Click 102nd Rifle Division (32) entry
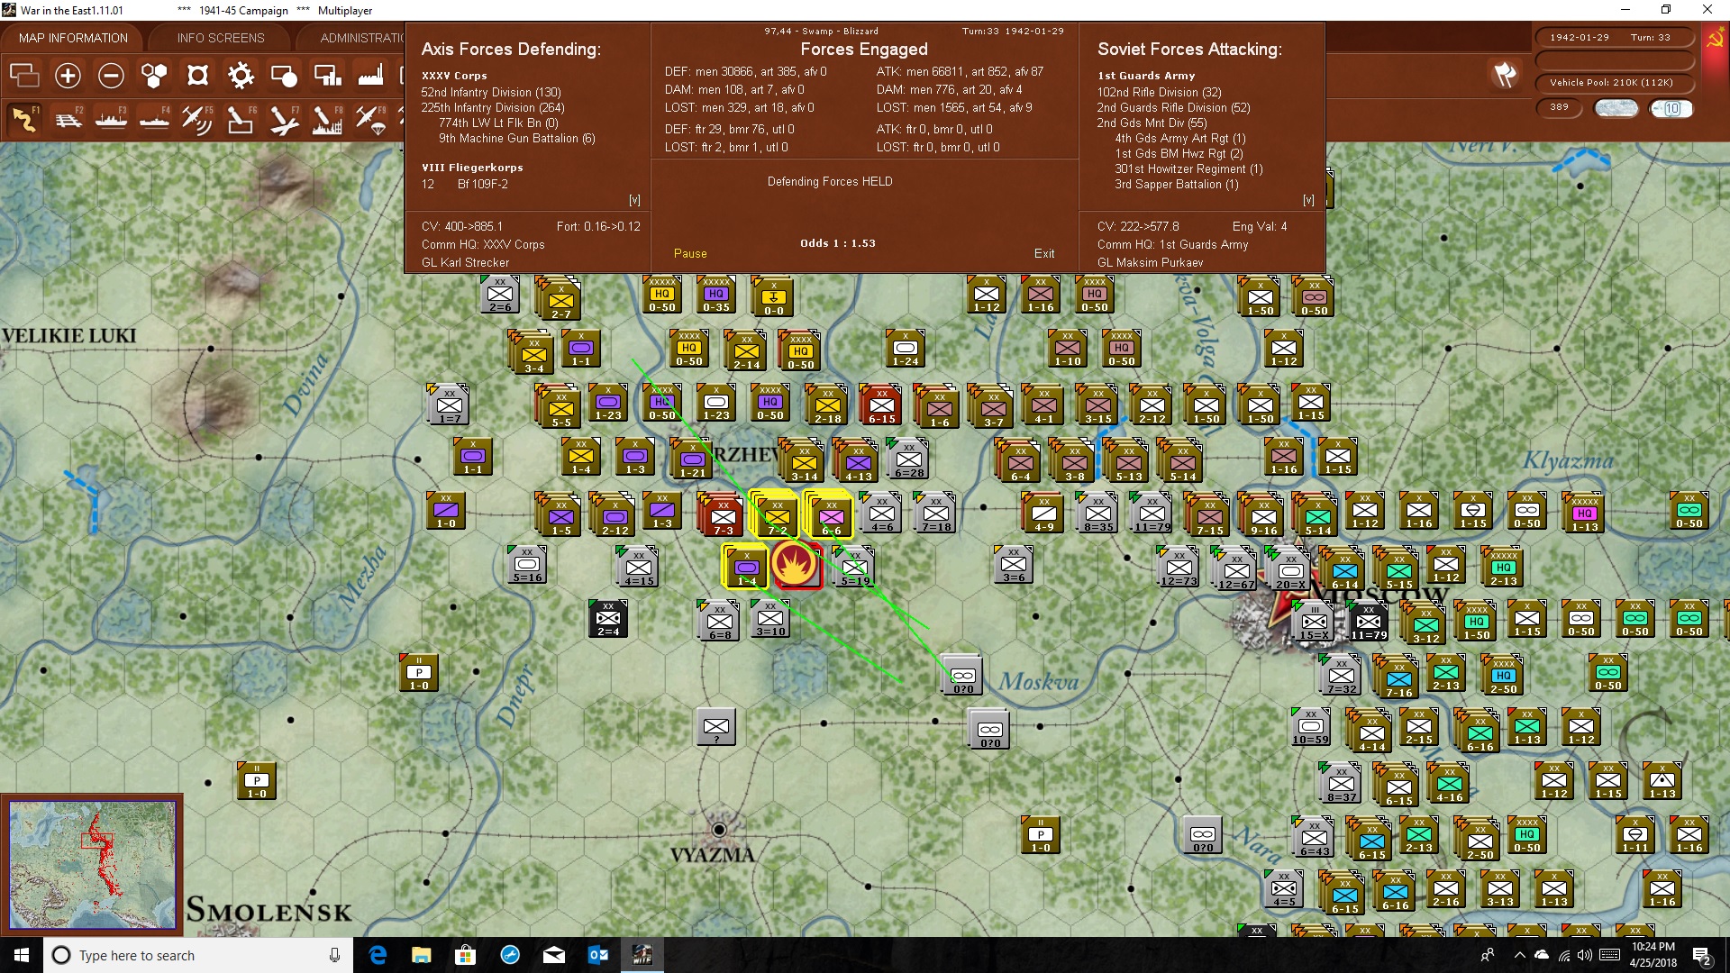1730x973 pixels. 1160,92
